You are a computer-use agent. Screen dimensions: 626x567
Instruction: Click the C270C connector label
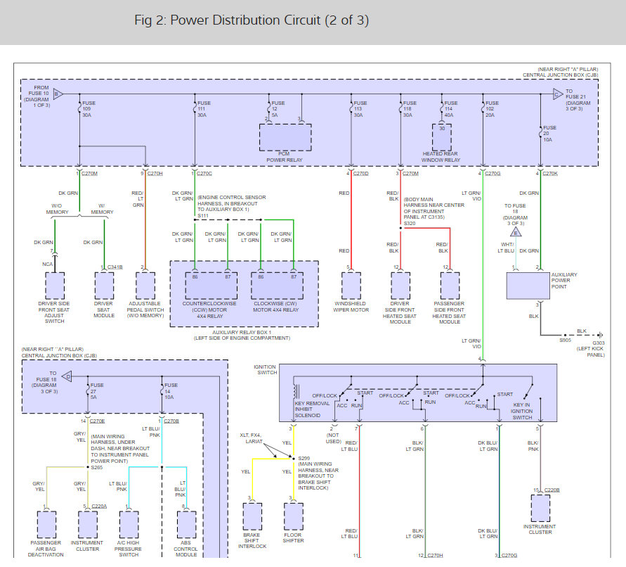(204, 174)
